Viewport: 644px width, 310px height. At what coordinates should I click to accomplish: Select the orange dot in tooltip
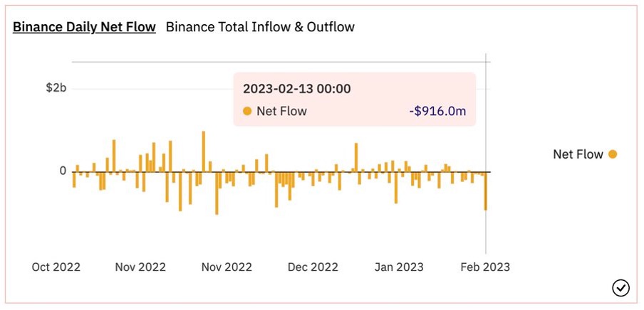247,111
